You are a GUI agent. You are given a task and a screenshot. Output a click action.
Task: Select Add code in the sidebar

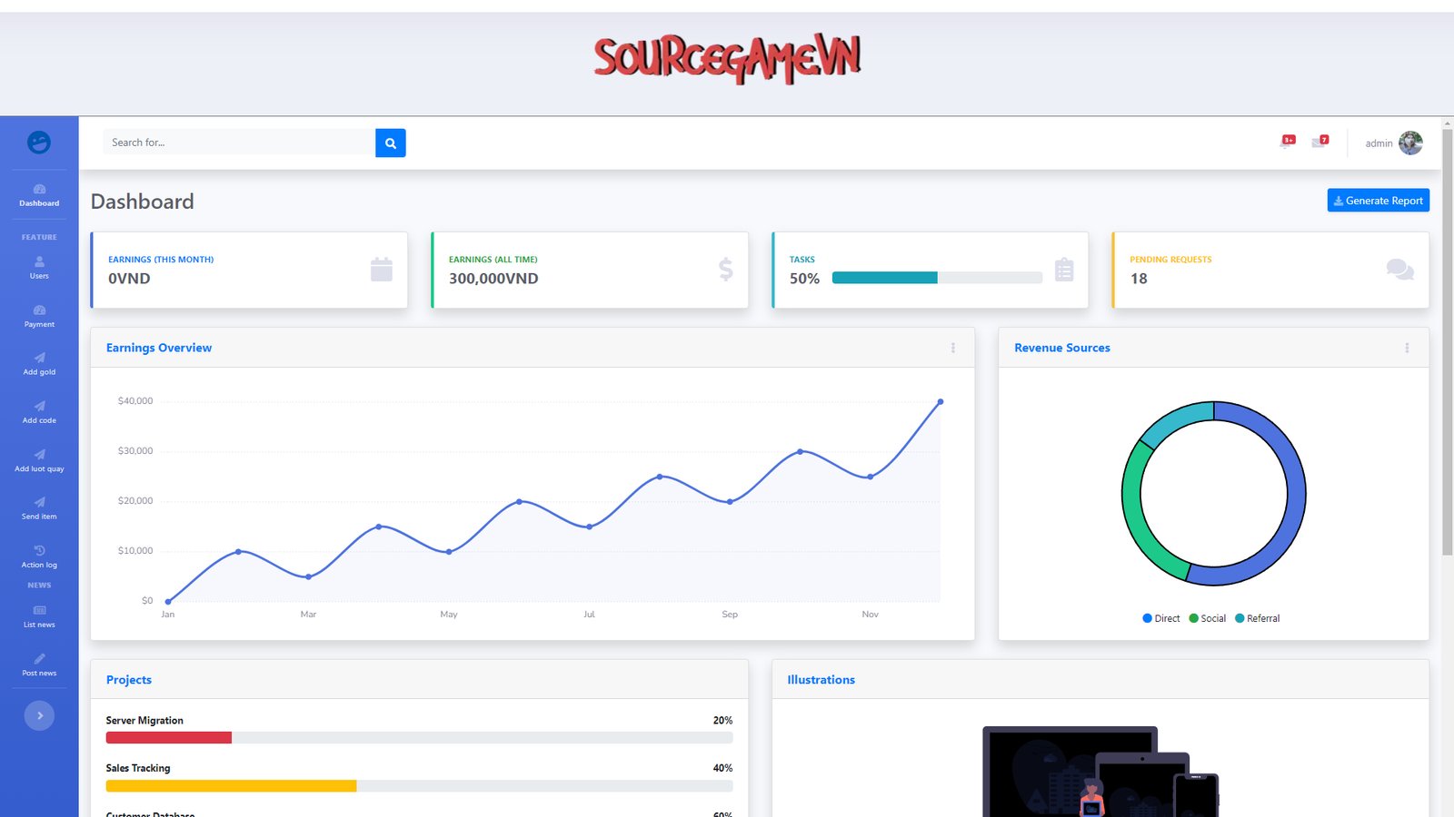click(39, 412)
